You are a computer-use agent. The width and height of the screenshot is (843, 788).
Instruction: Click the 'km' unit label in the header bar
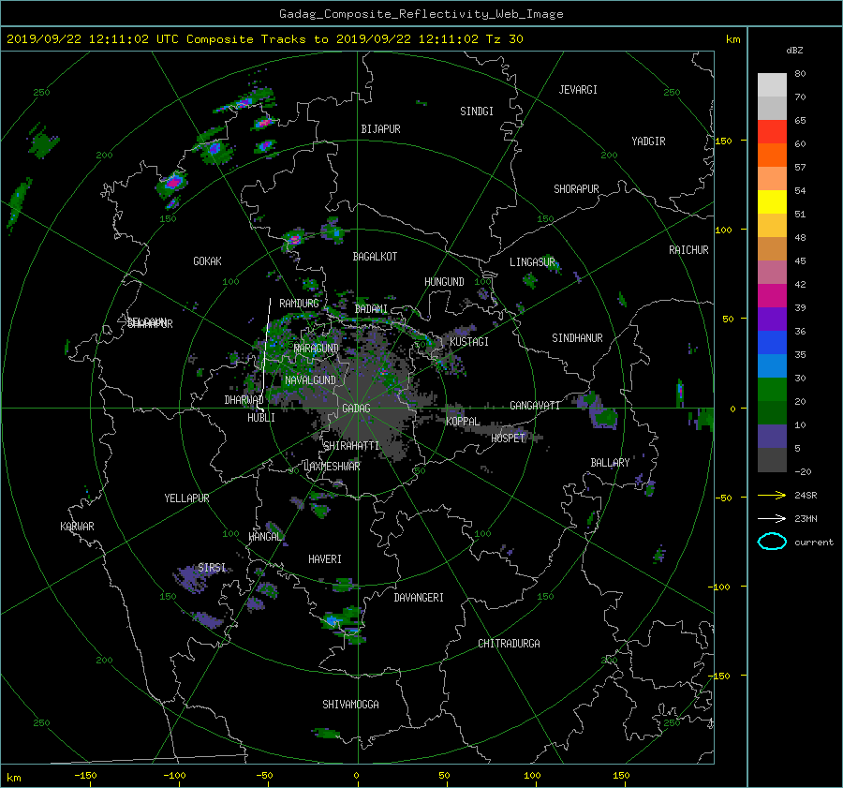point(732,39)
